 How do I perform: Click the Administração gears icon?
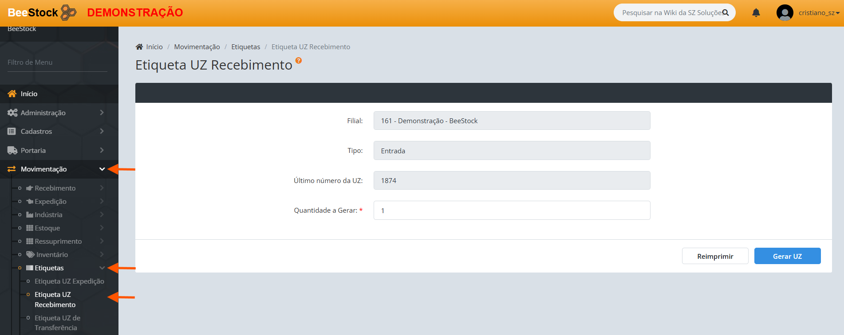[x=12, y=113]
